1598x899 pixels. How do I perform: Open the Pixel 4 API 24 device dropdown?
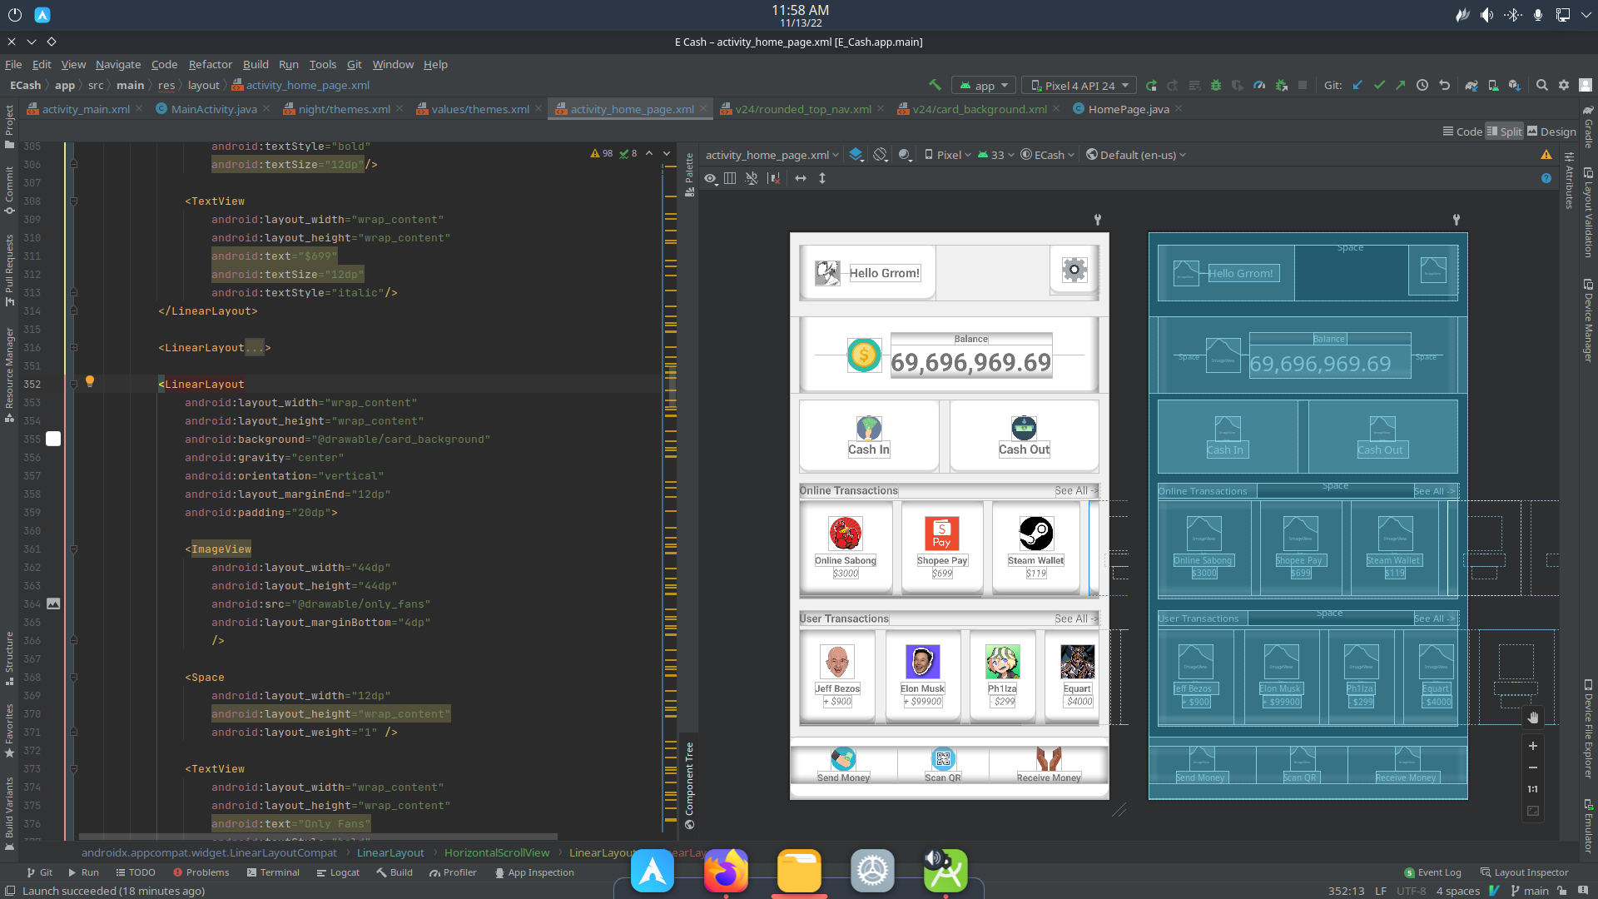point(1079,86)
